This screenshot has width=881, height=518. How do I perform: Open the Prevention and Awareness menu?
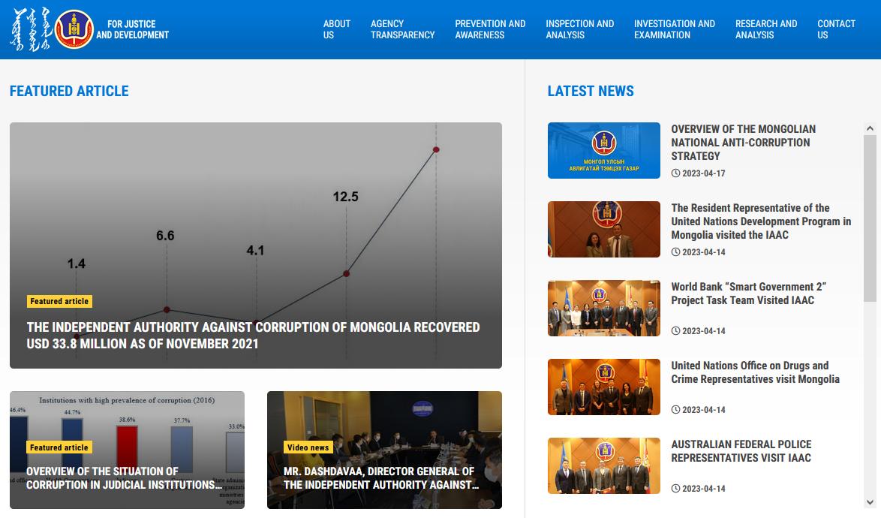490,29
